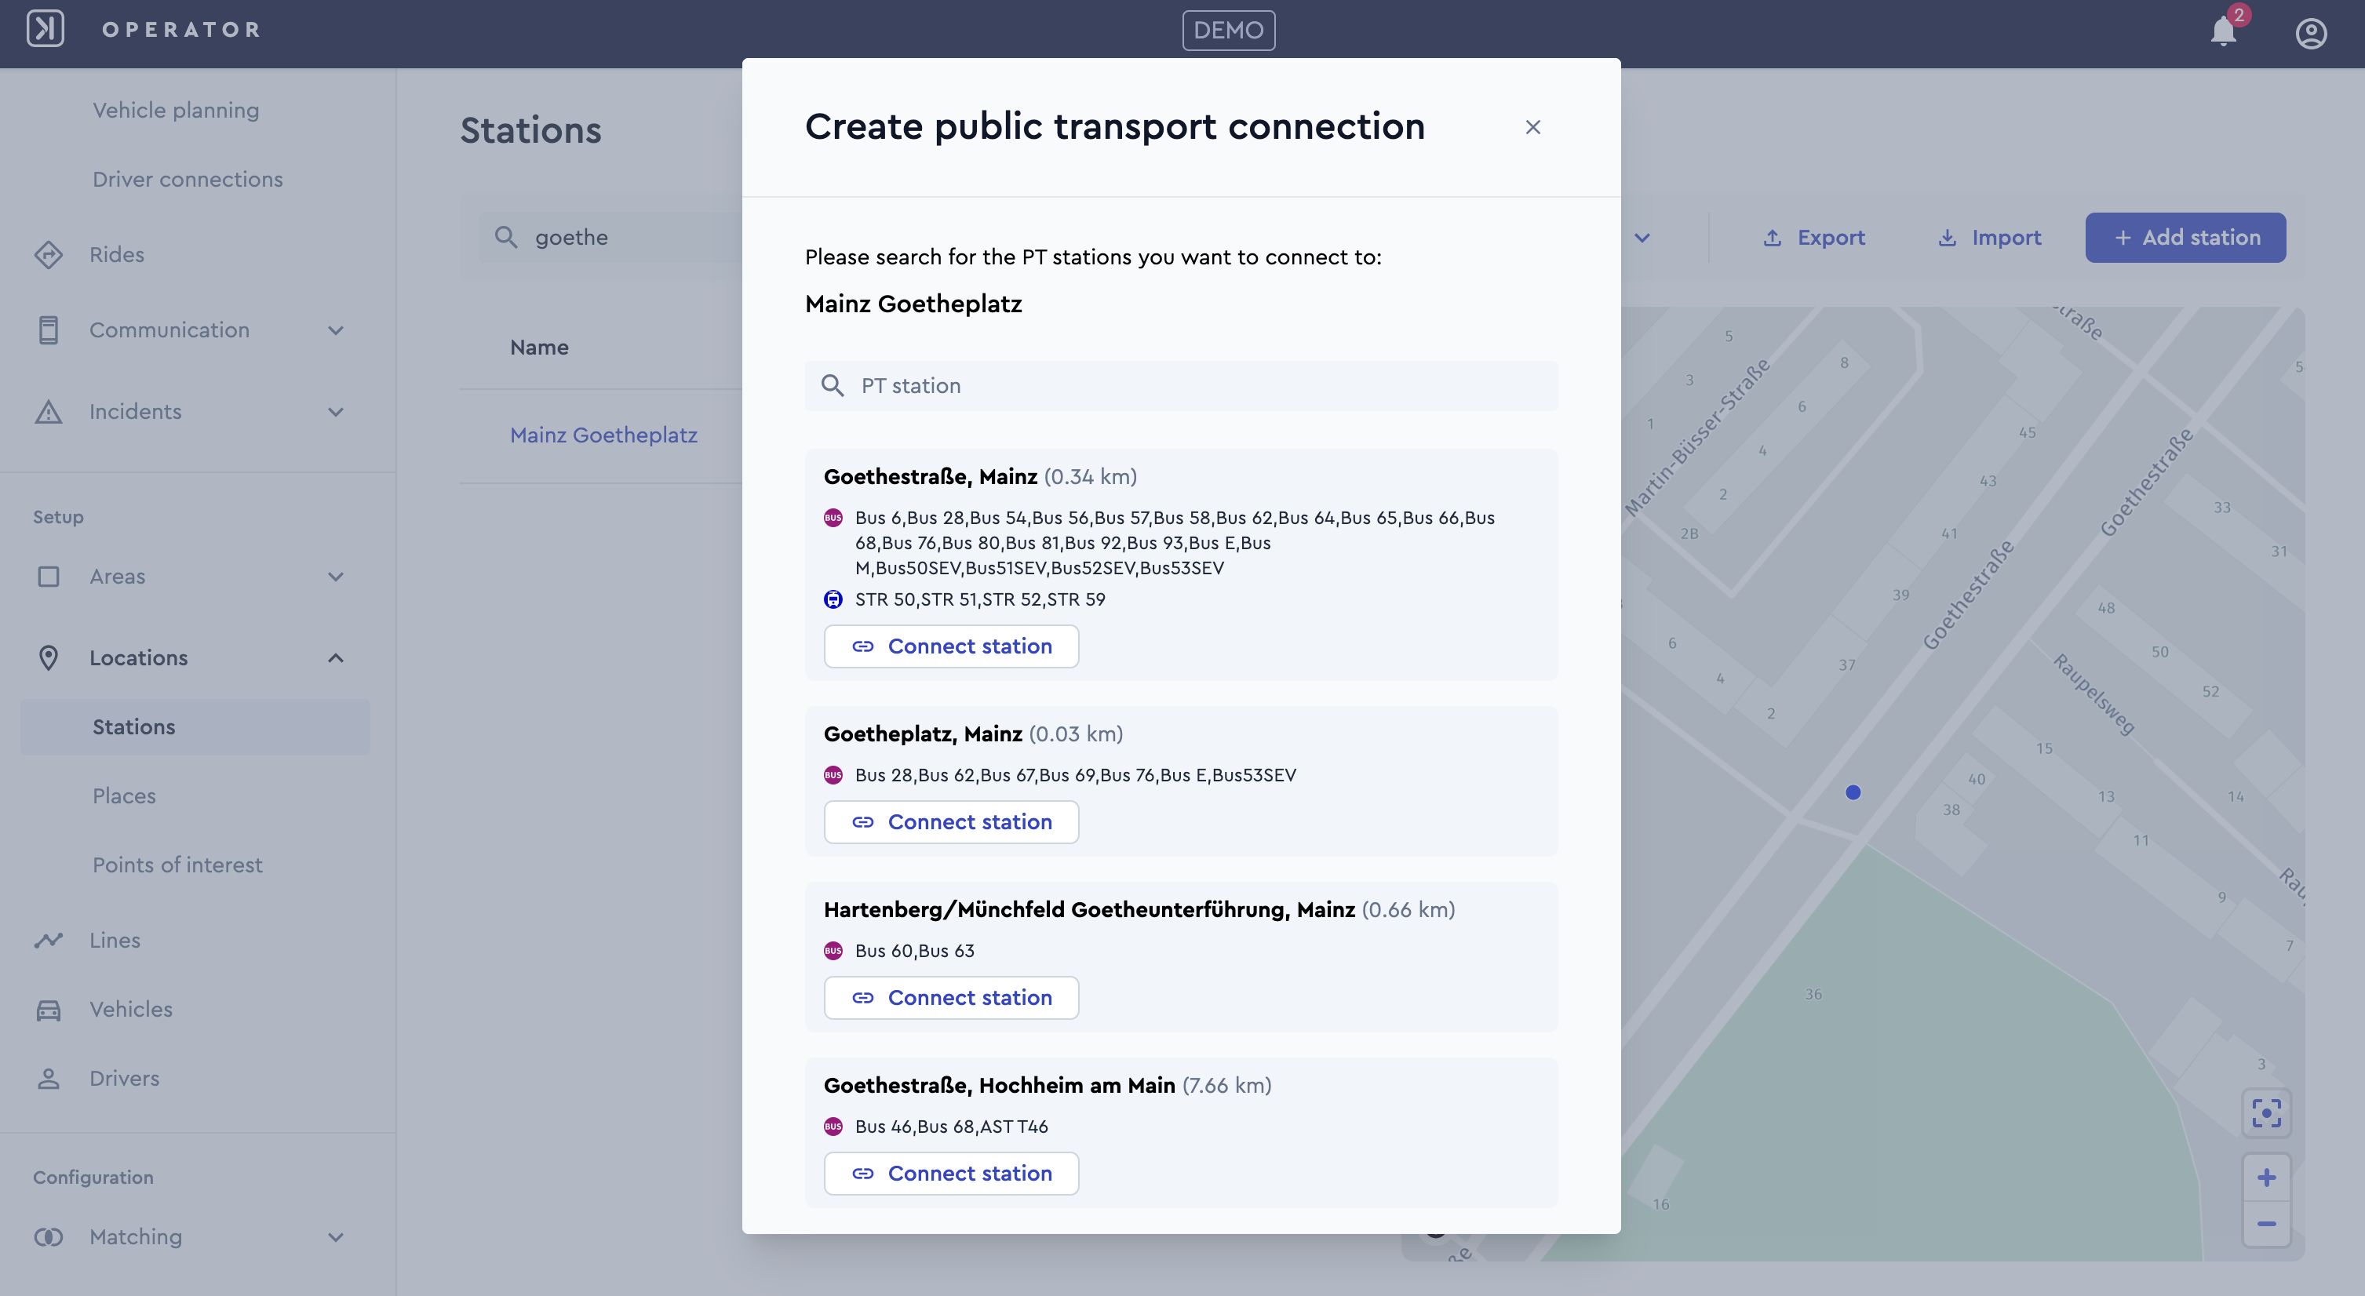Open the dropdown left of Export

pos(1642,238)
